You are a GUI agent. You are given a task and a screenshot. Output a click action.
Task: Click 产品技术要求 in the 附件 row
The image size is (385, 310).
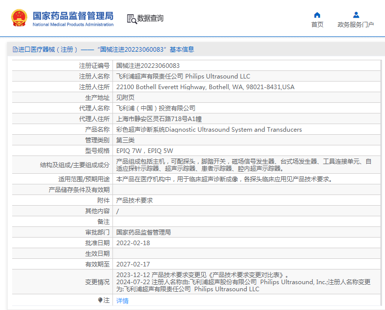[134, 201]
